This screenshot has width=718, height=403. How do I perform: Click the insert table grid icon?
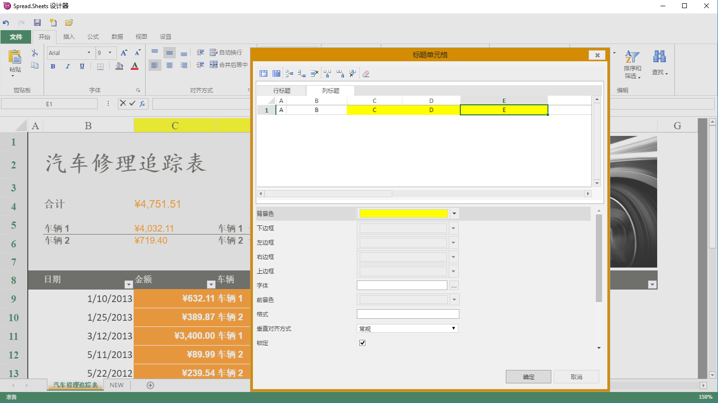276,73
